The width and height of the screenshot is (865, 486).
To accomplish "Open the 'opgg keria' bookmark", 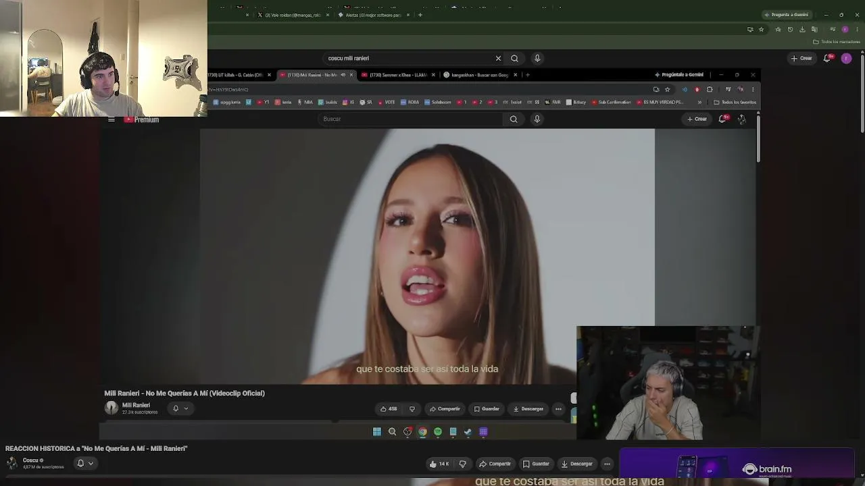I will click(227, 103).
